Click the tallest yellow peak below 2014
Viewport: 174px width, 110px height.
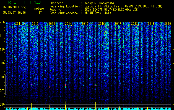click(x=66, y=106)
